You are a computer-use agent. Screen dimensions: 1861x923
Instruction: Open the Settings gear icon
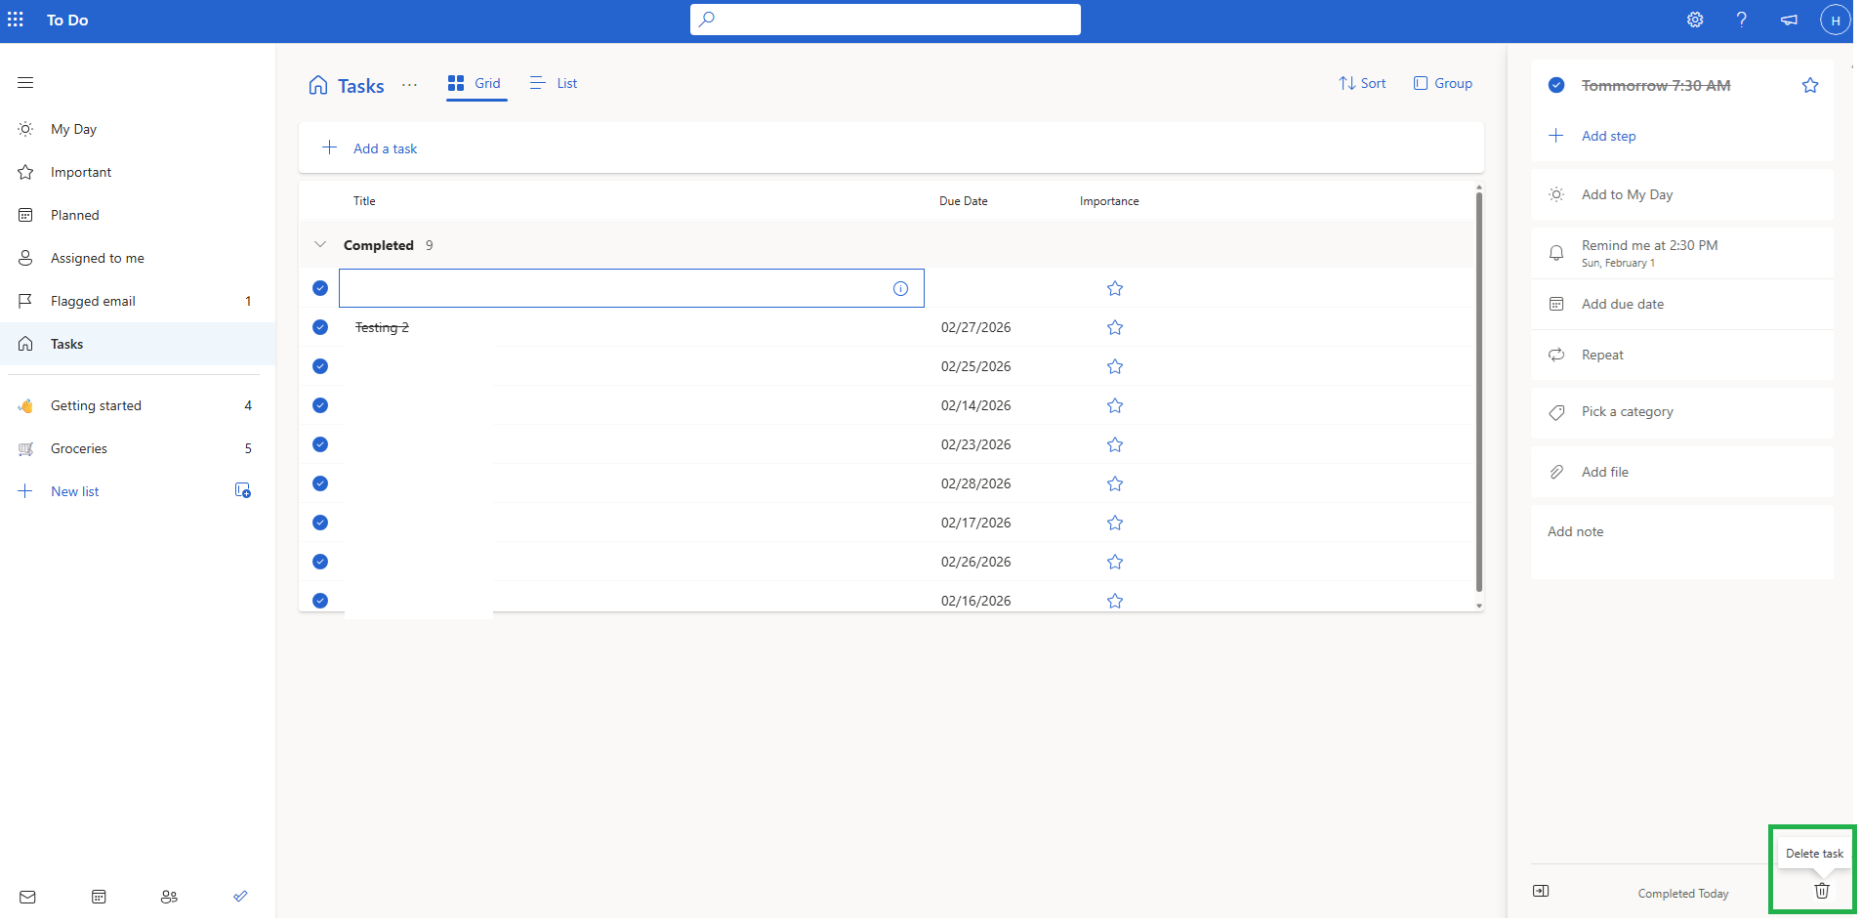1695,20
